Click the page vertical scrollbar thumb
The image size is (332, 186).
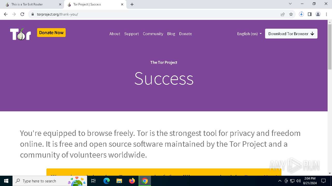point(330,47)
